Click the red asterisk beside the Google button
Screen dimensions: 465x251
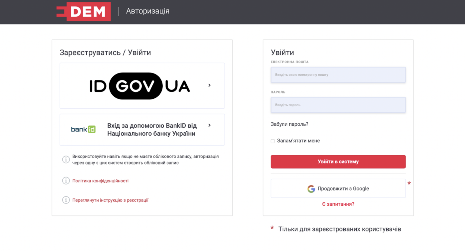(x=409, y=184)
